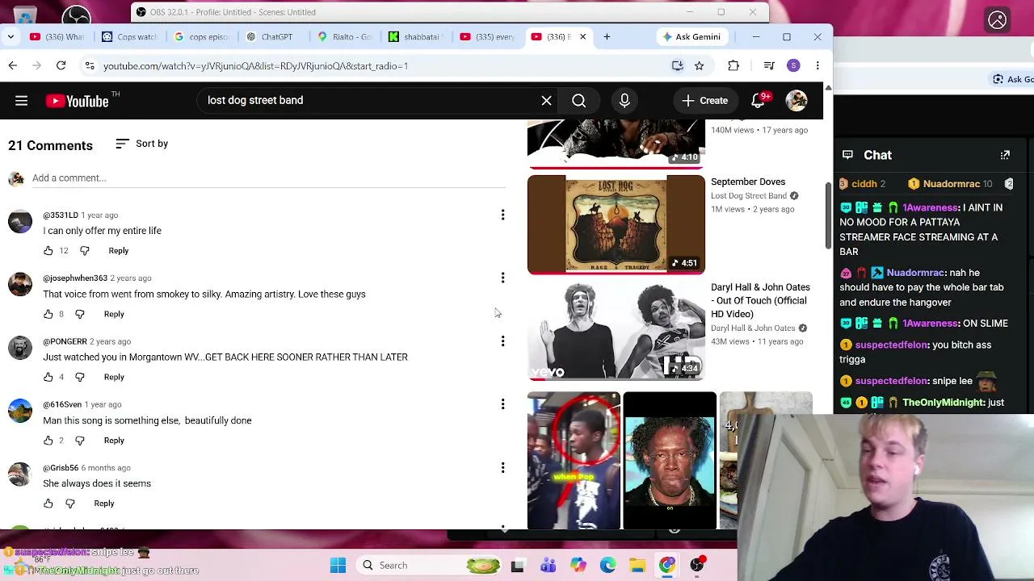Bookmark this page with the star
The height and width of the screenshot is (581, 1034).
700,66
